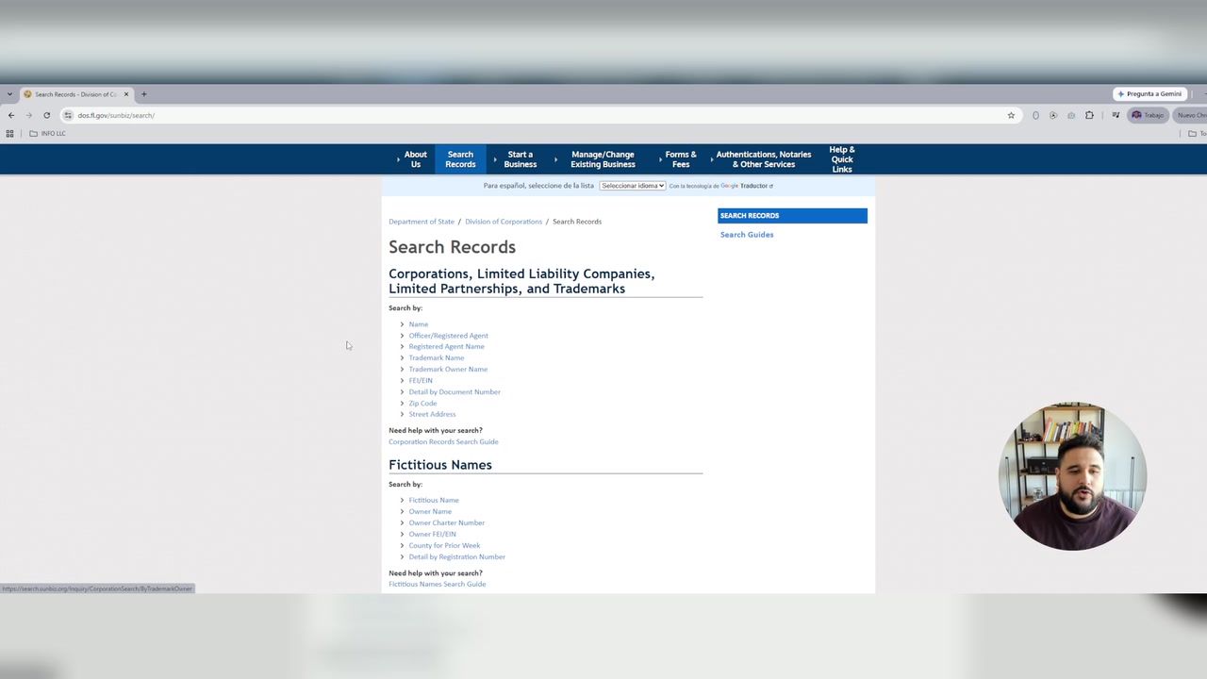
Task: Go to Division of Corporations breadcrumb
Action: 504,222
